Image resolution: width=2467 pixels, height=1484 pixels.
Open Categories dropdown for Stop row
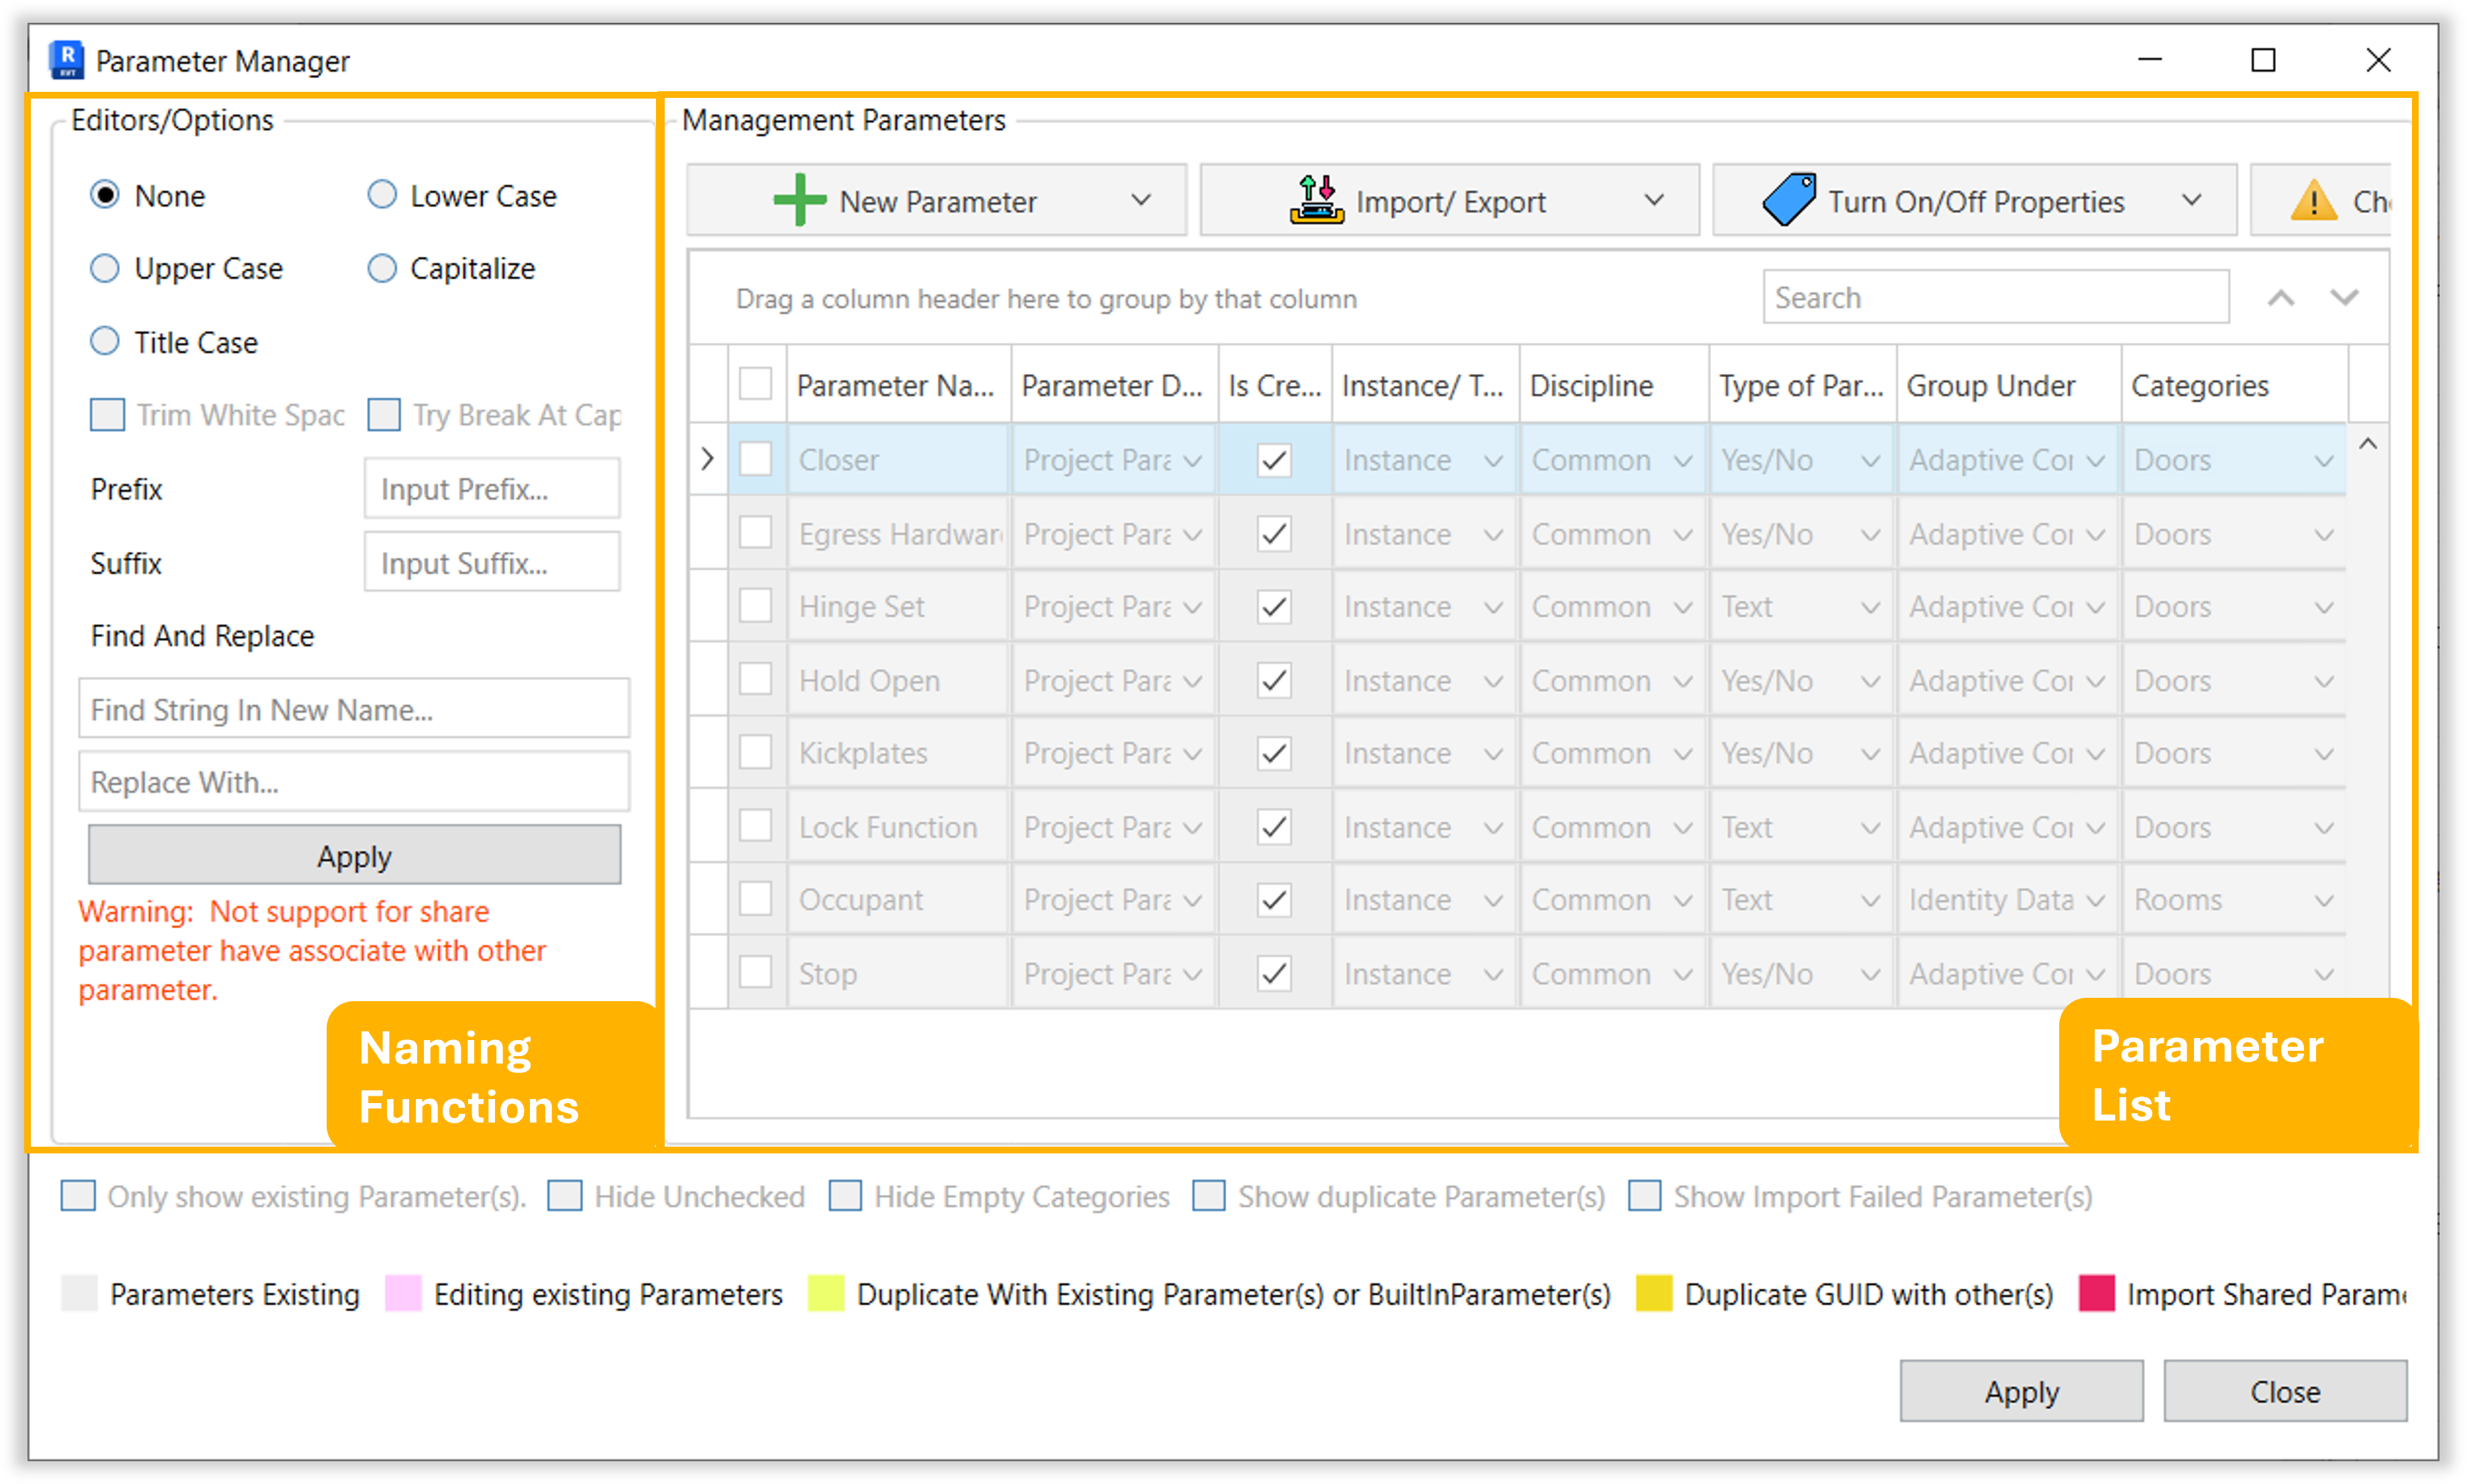point(2323,974)
